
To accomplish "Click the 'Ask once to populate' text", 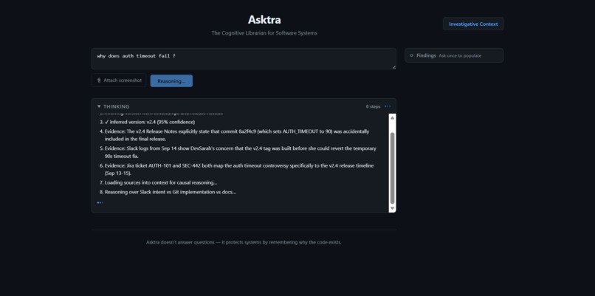I will [460, 56].
